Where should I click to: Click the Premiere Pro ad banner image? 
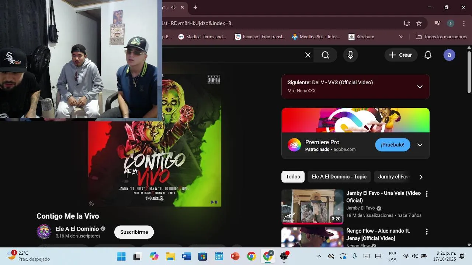pyautogui.click(x=355, y=120)
